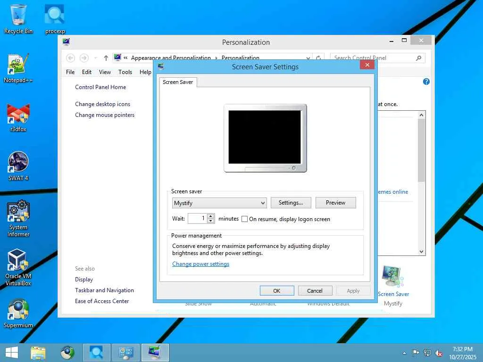Click the Screen Saver icon in Personalization window
Viewport: 483px width, 362px height.
pos(392,276)
